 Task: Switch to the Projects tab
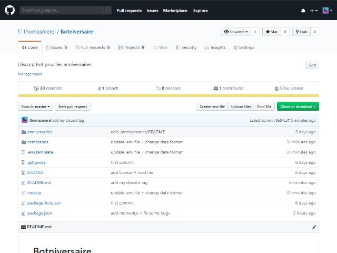(x=132, y=47)
